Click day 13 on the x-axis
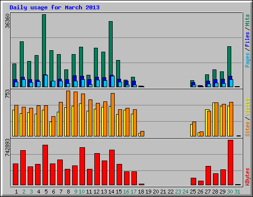This screenshot has width=253, height=197. pos(104,192)
